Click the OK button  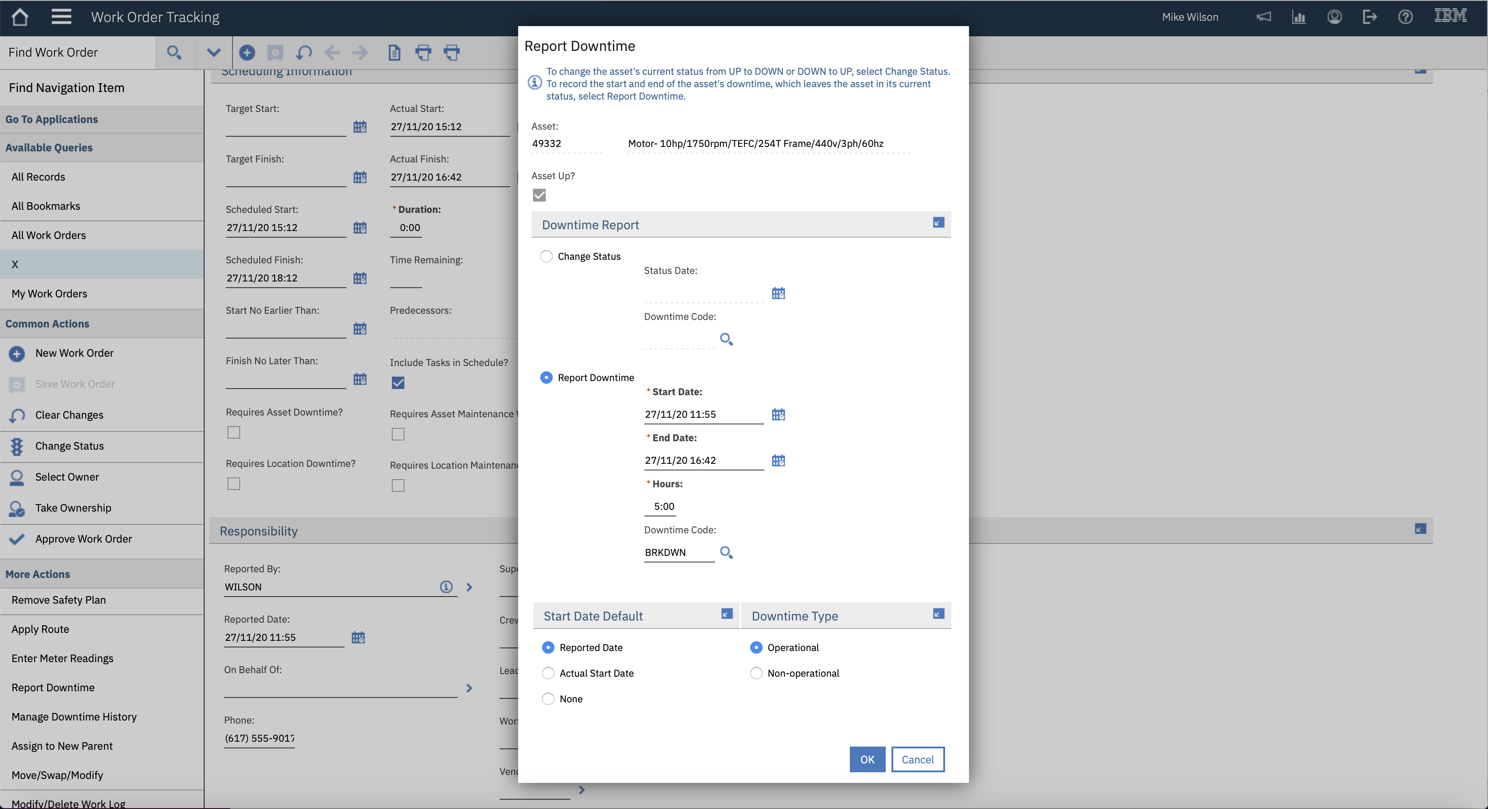click(867, 759)
